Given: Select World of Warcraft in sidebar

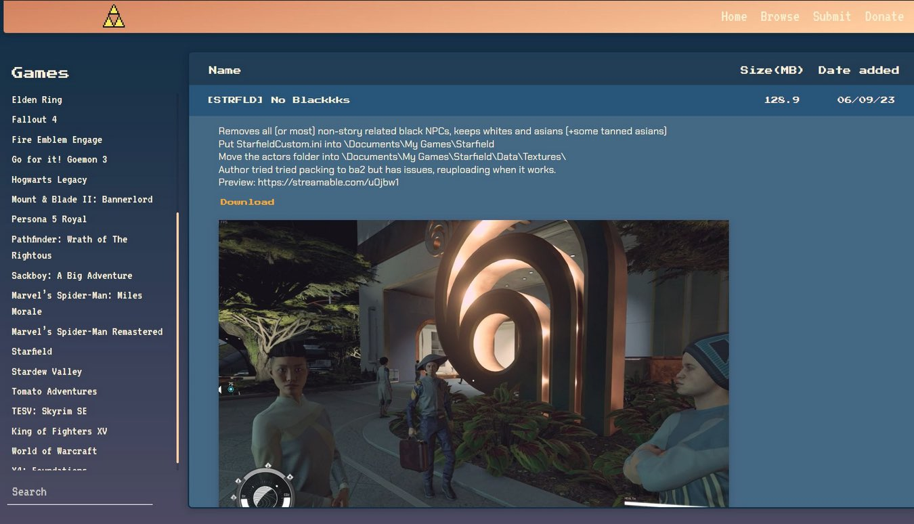Looking at the screenshot, I should pos(54,451).
